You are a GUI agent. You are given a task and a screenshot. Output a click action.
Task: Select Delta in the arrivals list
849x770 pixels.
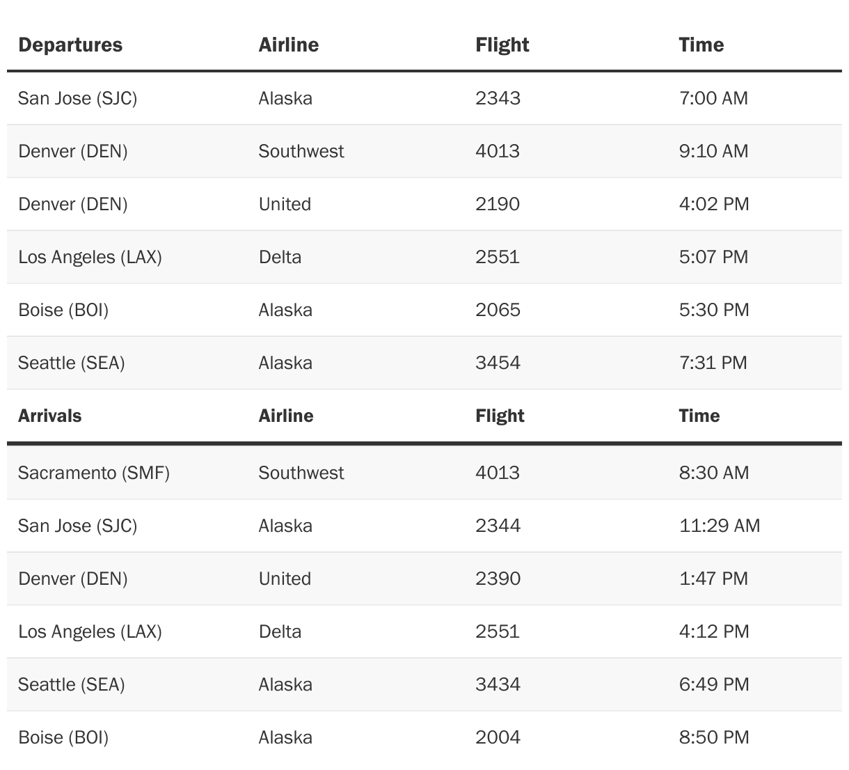280,631
